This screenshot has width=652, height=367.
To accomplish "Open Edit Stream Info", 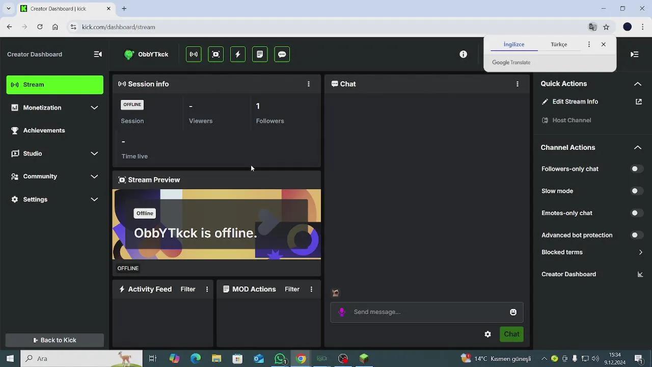I will tap(575, 101).
